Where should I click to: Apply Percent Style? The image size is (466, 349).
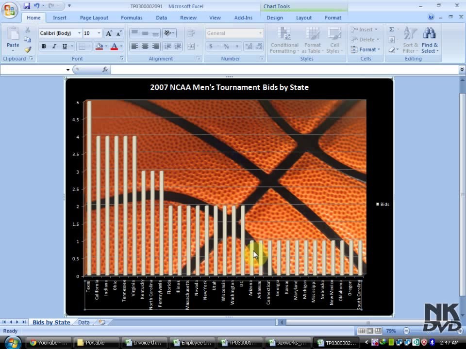click(x=227, y=47)
